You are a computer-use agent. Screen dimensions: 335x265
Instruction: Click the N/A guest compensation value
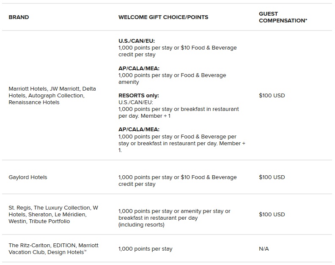[264, 249]
